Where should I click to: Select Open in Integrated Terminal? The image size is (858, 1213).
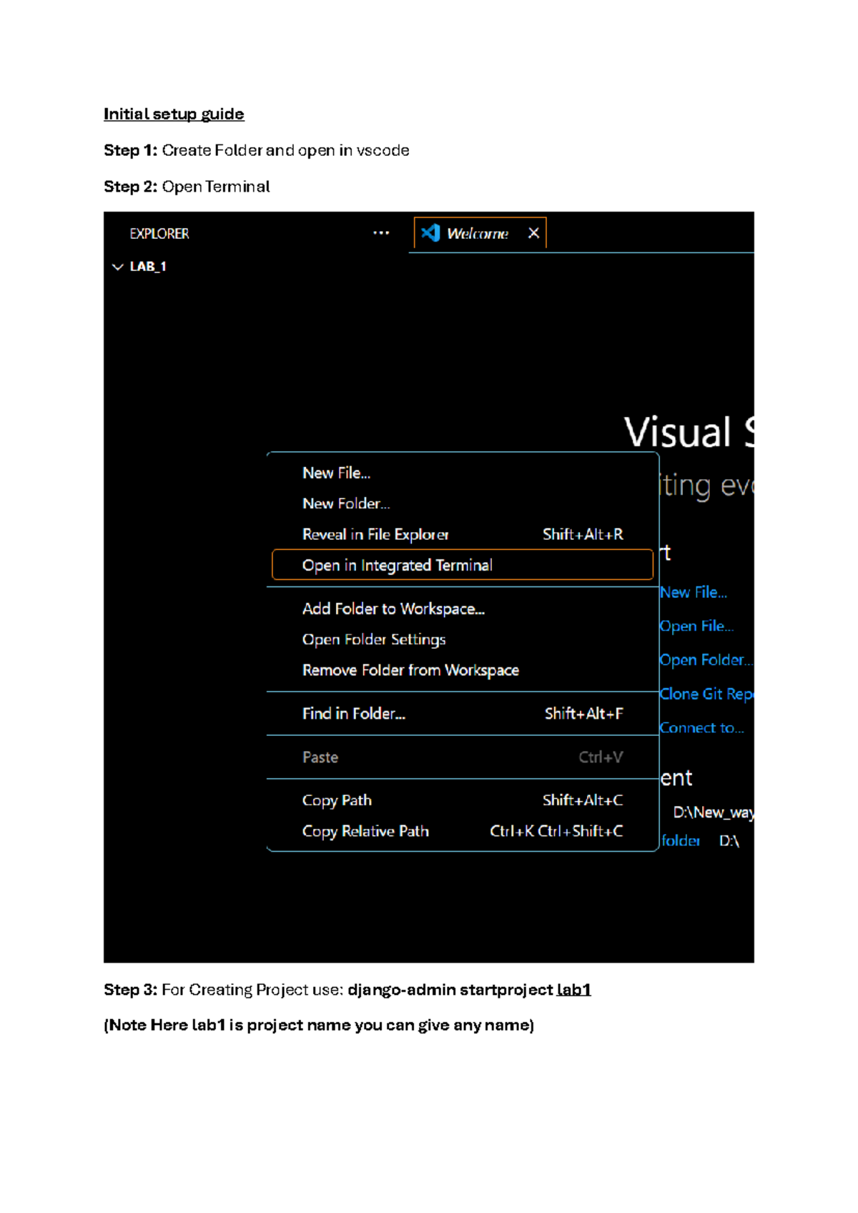462,565
